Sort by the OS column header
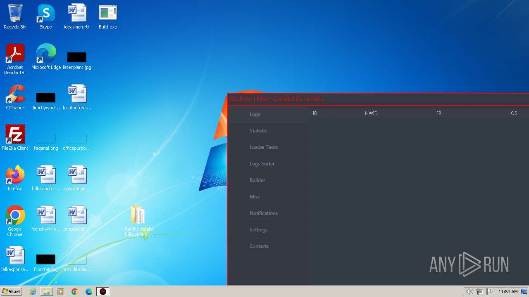This screenshot has height=297, width=529. coord(514,113)
